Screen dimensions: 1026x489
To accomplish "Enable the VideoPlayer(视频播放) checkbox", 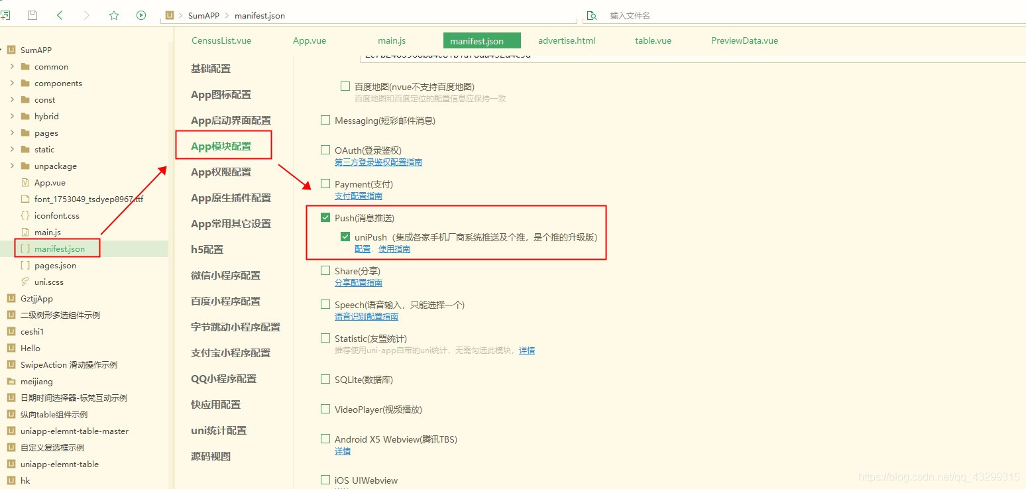I will coord(325,409).
